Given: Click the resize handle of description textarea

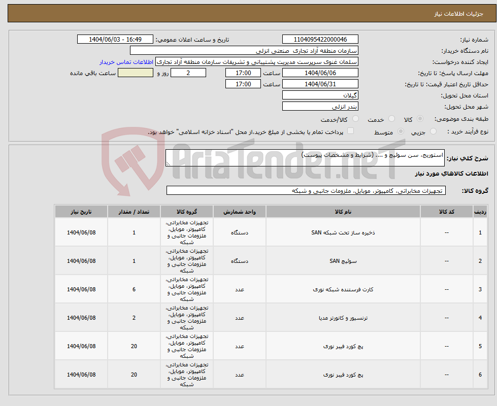Looking at the screenshot, I should [x=169, y=163].
